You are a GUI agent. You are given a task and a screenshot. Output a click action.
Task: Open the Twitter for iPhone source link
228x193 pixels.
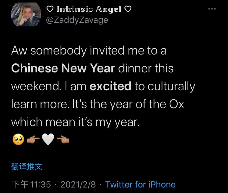[140, 184]
